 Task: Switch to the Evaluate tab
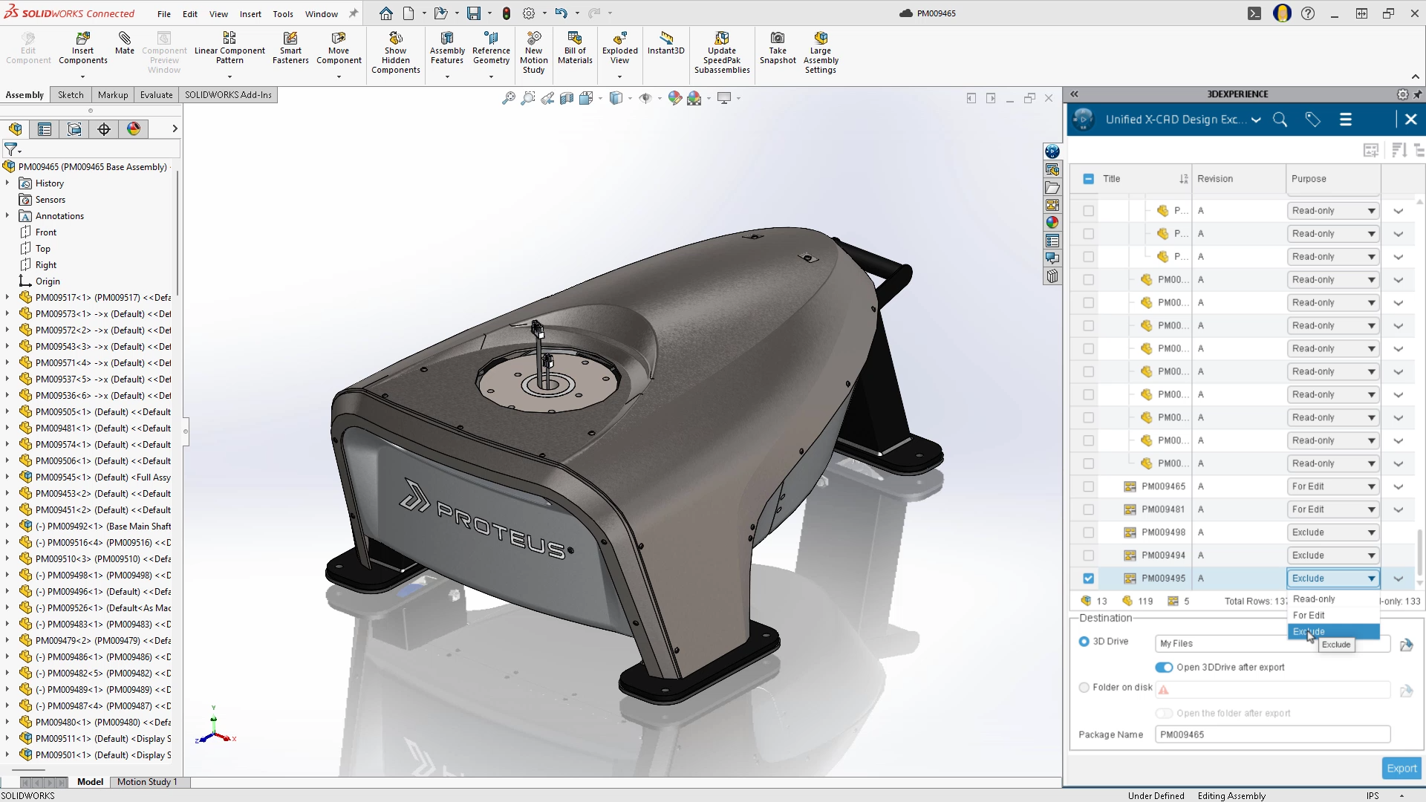pos(156,95)
